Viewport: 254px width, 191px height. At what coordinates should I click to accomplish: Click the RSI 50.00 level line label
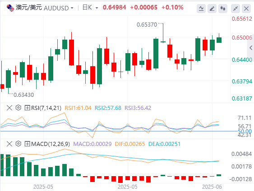point(245,131)
